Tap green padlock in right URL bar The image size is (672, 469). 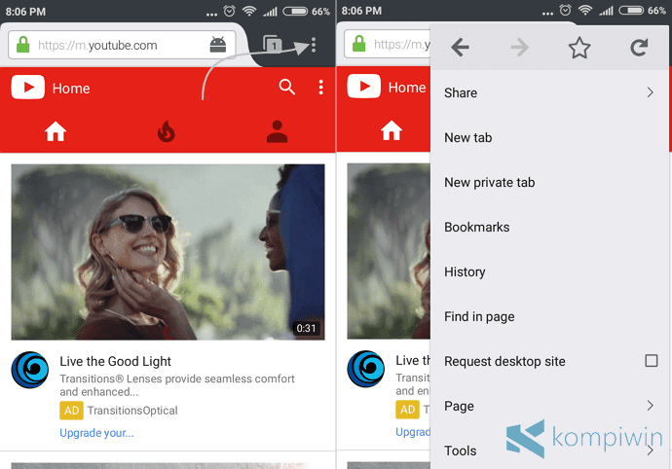click(x=359, y=44)
